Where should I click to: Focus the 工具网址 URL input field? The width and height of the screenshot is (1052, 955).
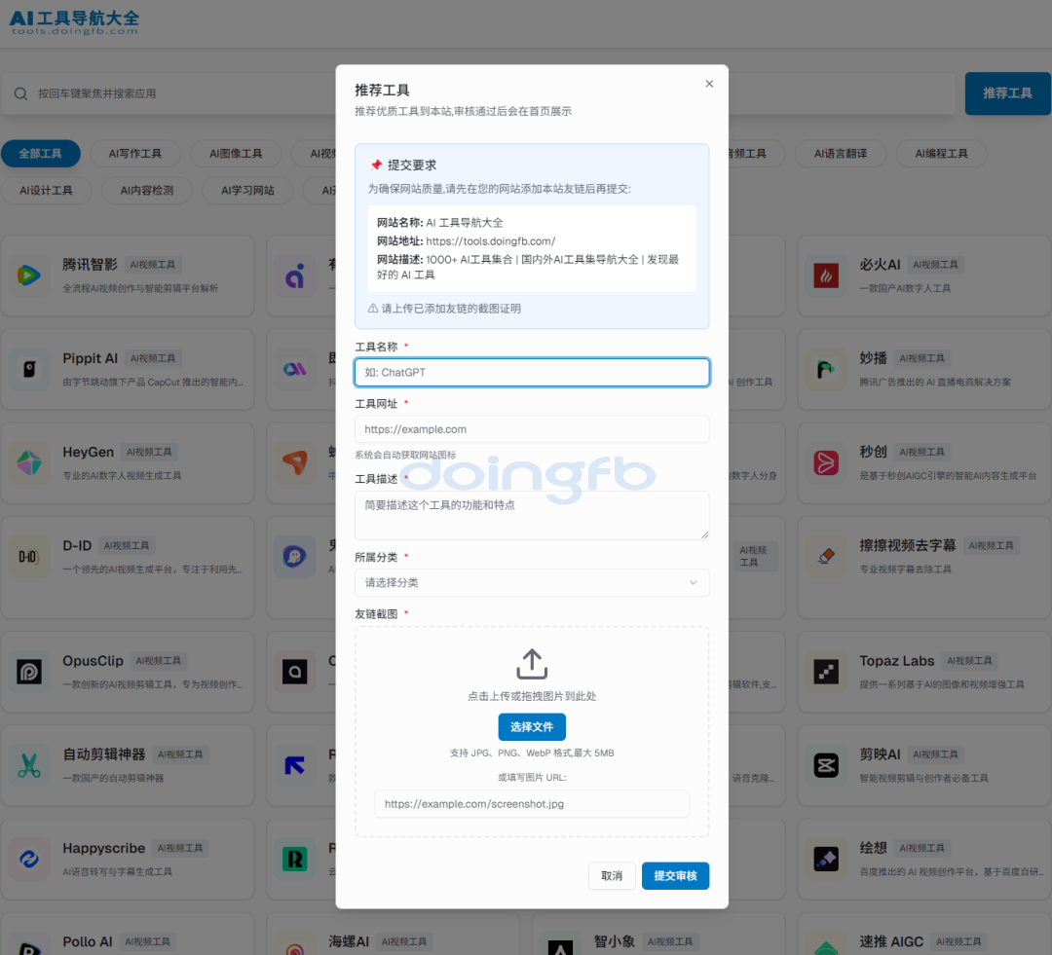531,429
